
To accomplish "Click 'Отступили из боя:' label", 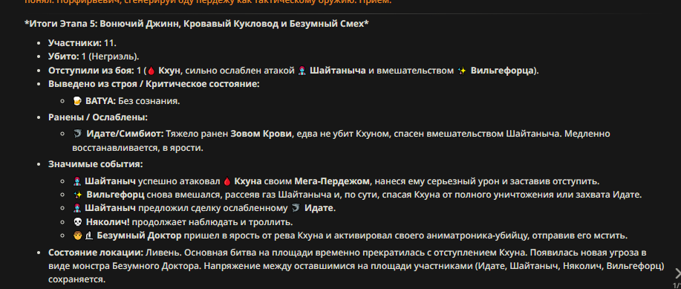I will coord(91,71).
